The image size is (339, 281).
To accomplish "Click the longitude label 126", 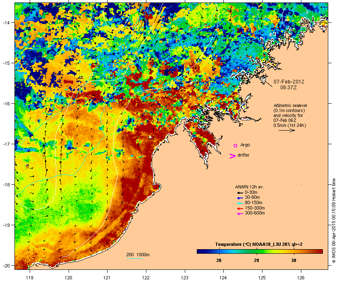I will point(301,278).
